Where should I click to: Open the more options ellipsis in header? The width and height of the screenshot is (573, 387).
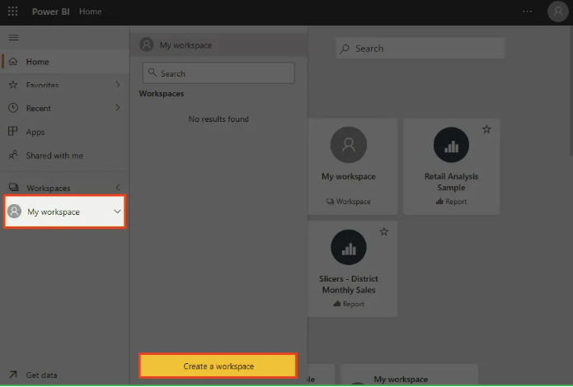click(x=527, y=12)
